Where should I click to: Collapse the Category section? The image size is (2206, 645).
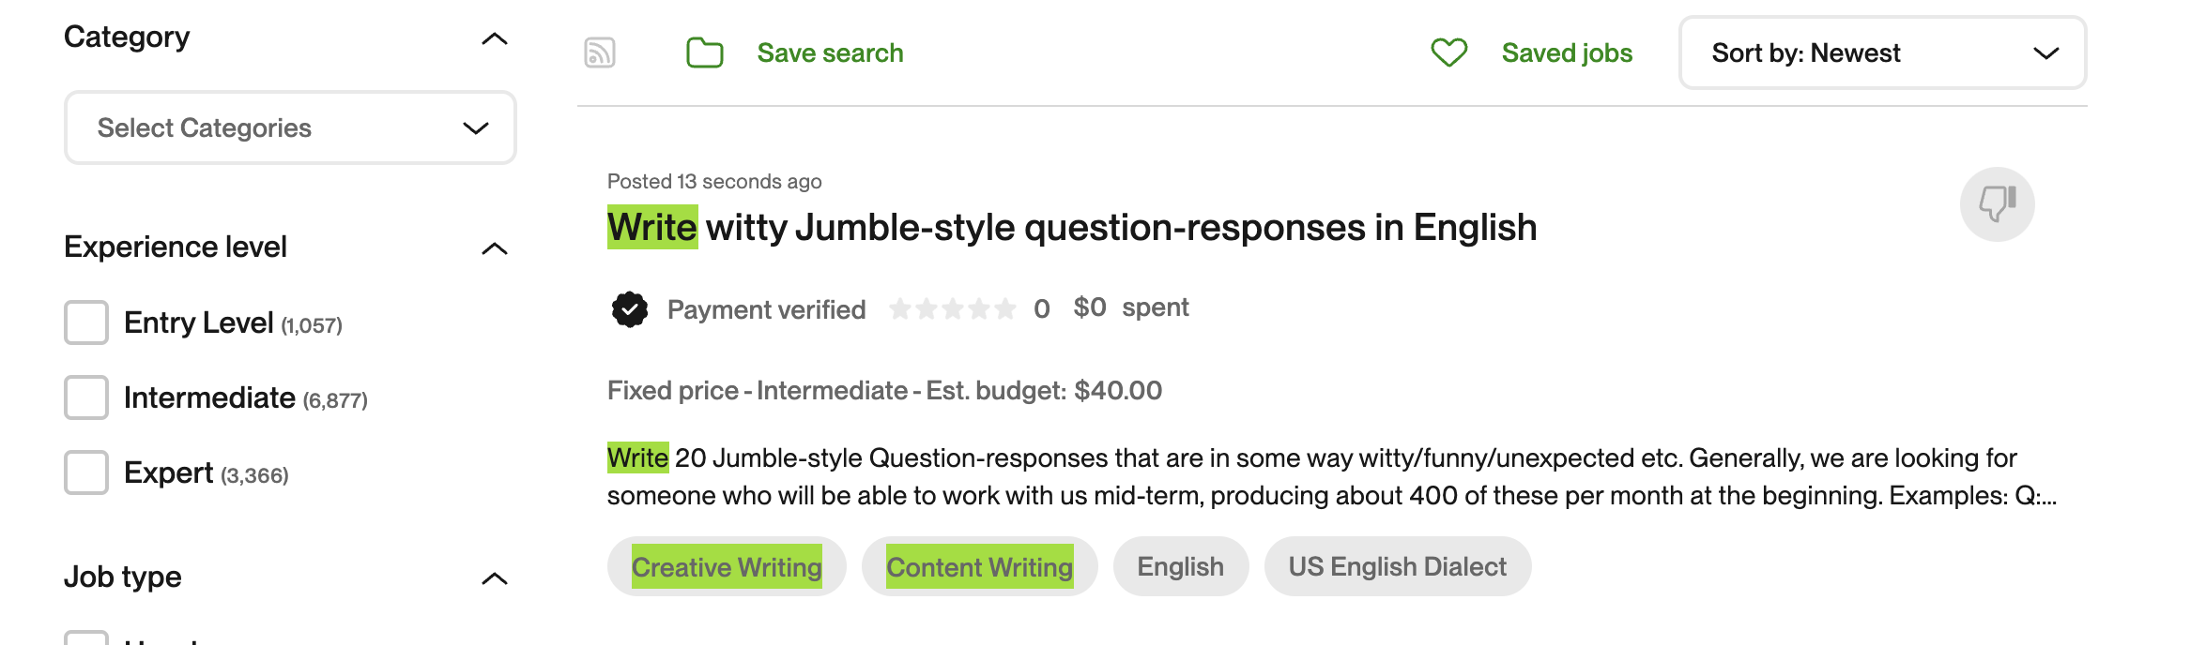(x=496, y=38)
